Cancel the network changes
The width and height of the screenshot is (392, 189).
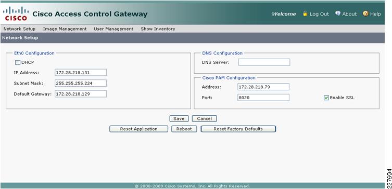pyautogui.click(x=204, y=119)
